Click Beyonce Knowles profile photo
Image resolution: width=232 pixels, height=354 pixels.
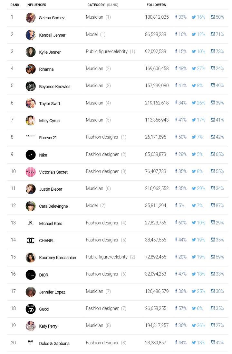pos(31,86)
